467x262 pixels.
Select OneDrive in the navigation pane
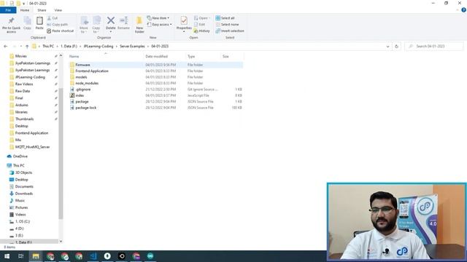pyautogui.click(x=20, y=156)
